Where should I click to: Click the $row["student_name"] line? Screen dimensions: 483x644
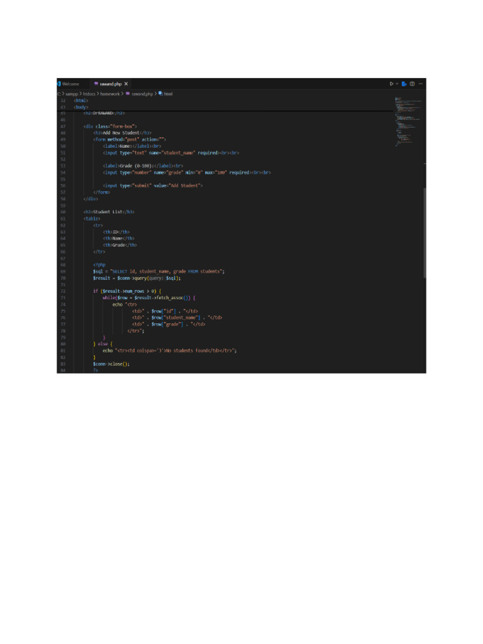pyautogui.click(x=177, y=318)
